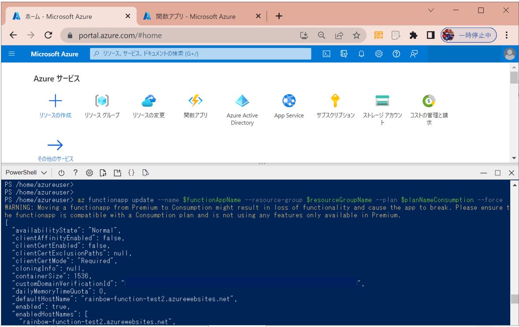Click the Azure notifications bell icon

point(361,54)
